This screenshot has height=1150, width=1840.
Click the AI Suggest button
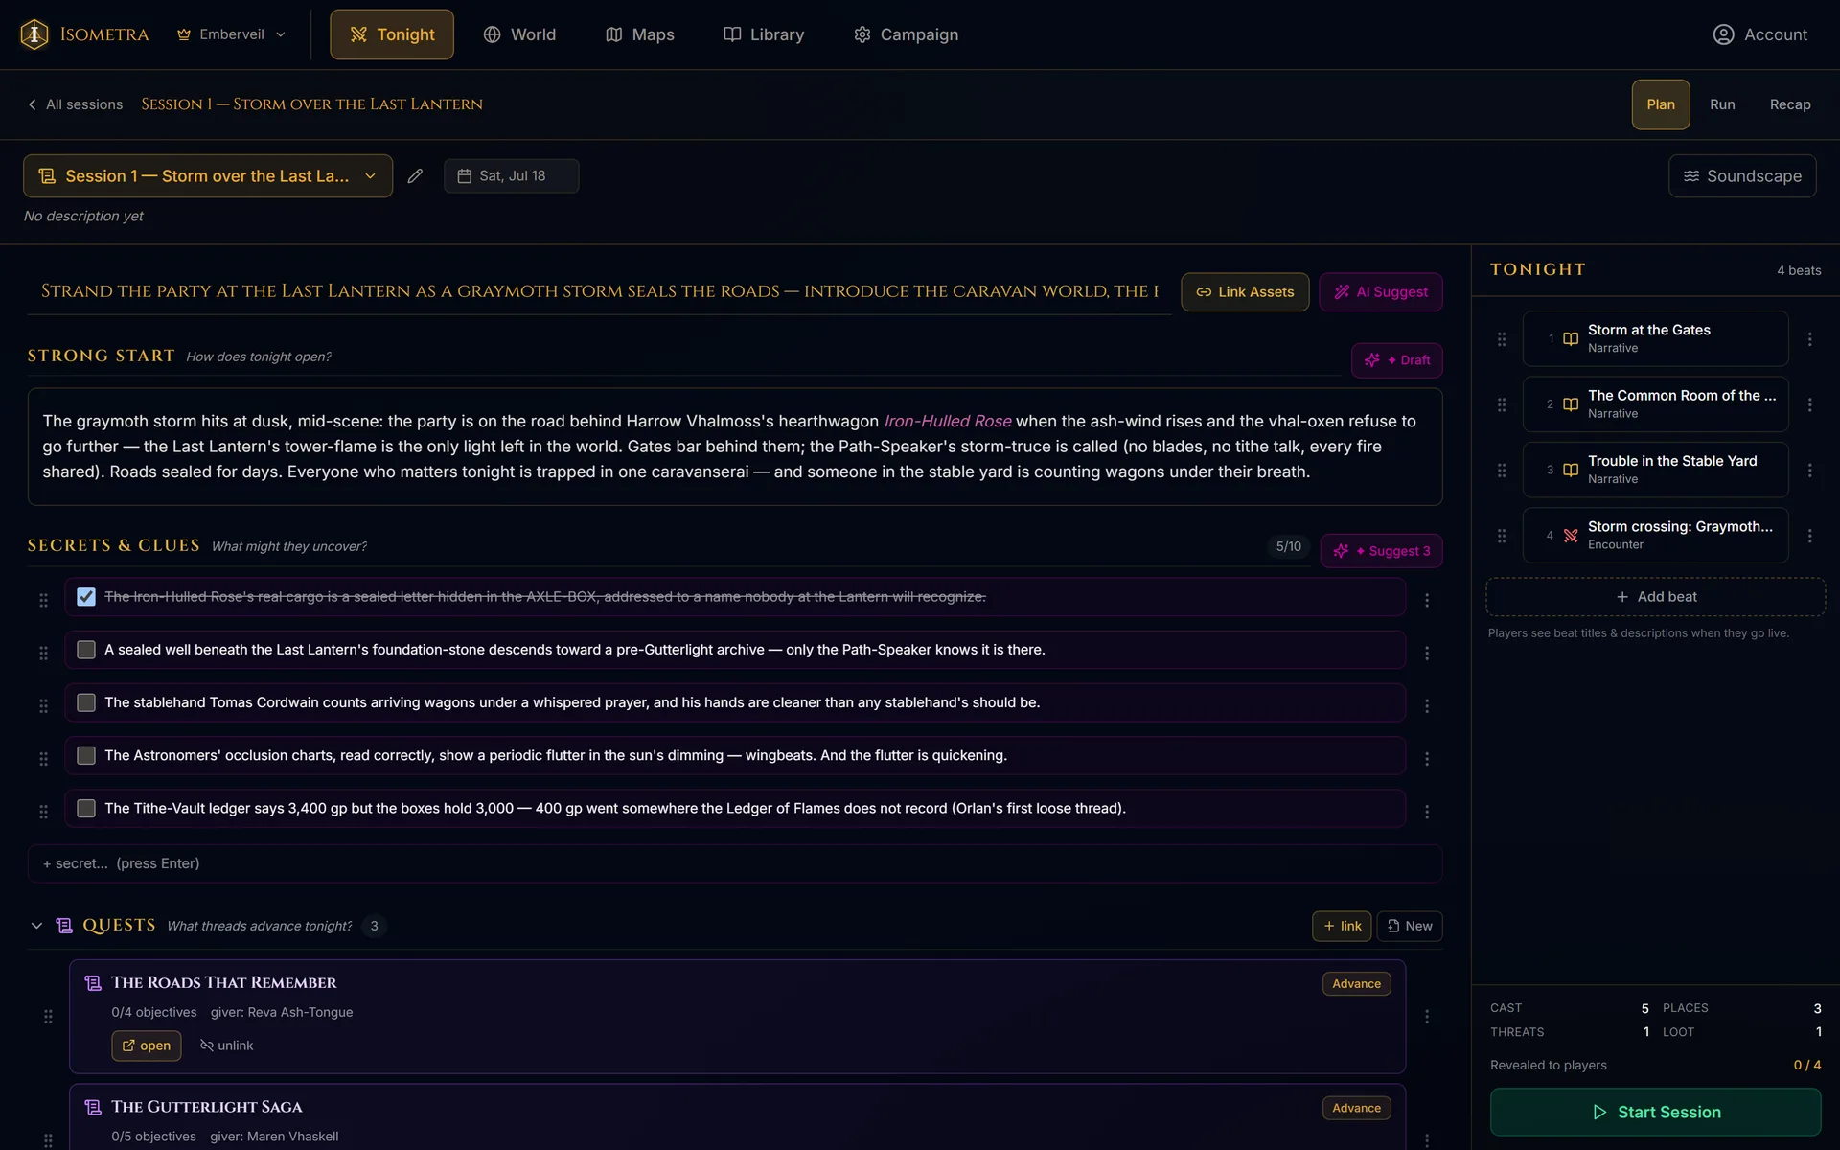(1381, 292)
